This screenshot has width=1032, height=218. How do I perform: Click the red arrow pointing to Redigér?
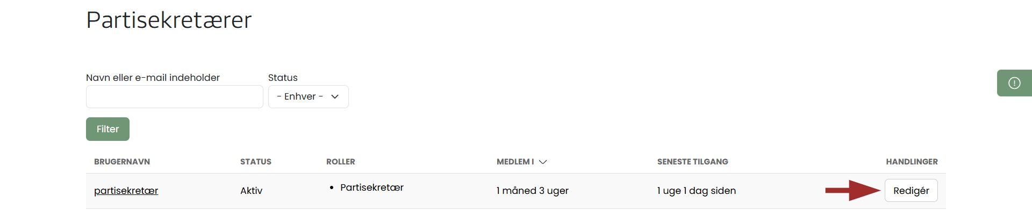tap(852, 190)
